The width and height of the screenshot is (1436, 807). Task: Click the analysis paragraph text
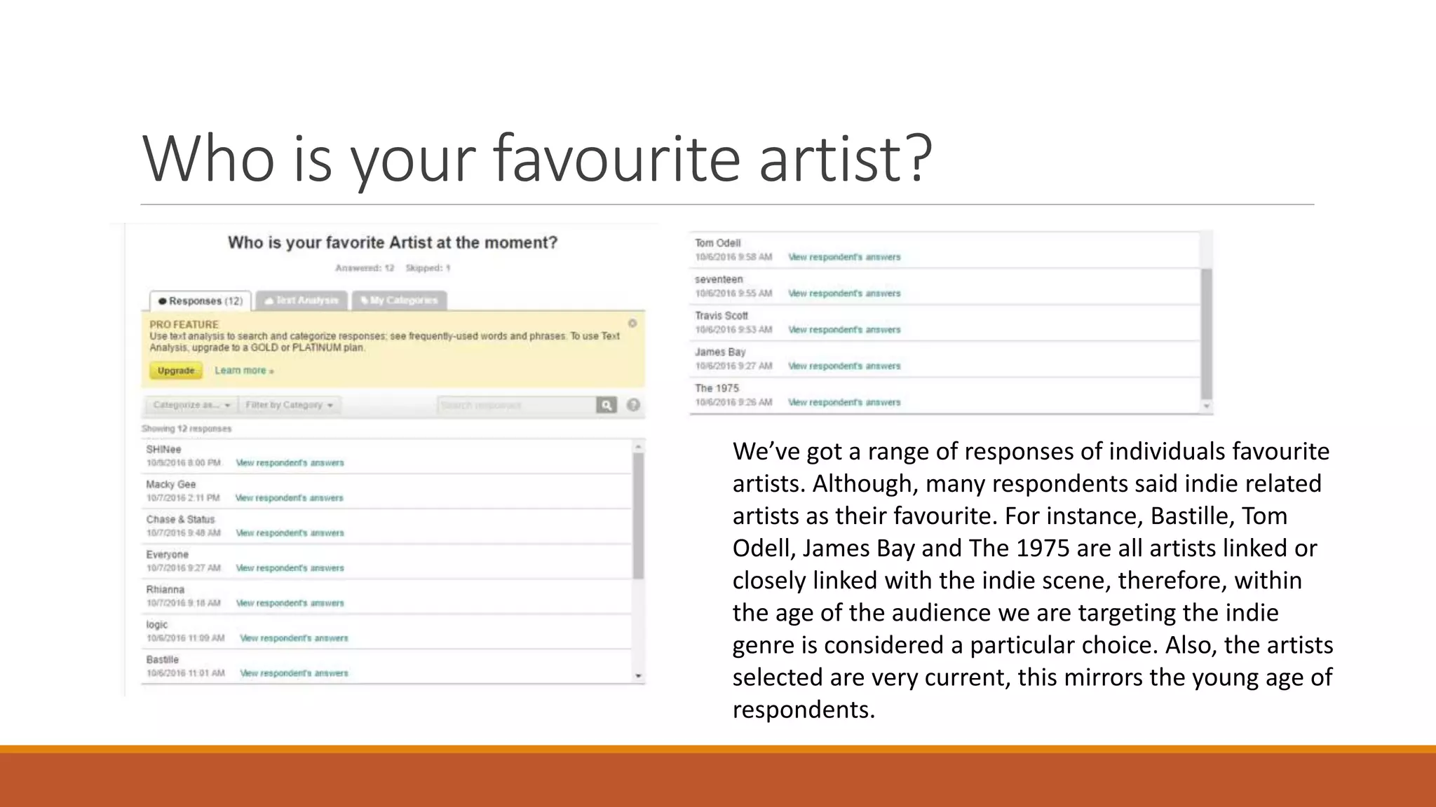click(1033, 580)
